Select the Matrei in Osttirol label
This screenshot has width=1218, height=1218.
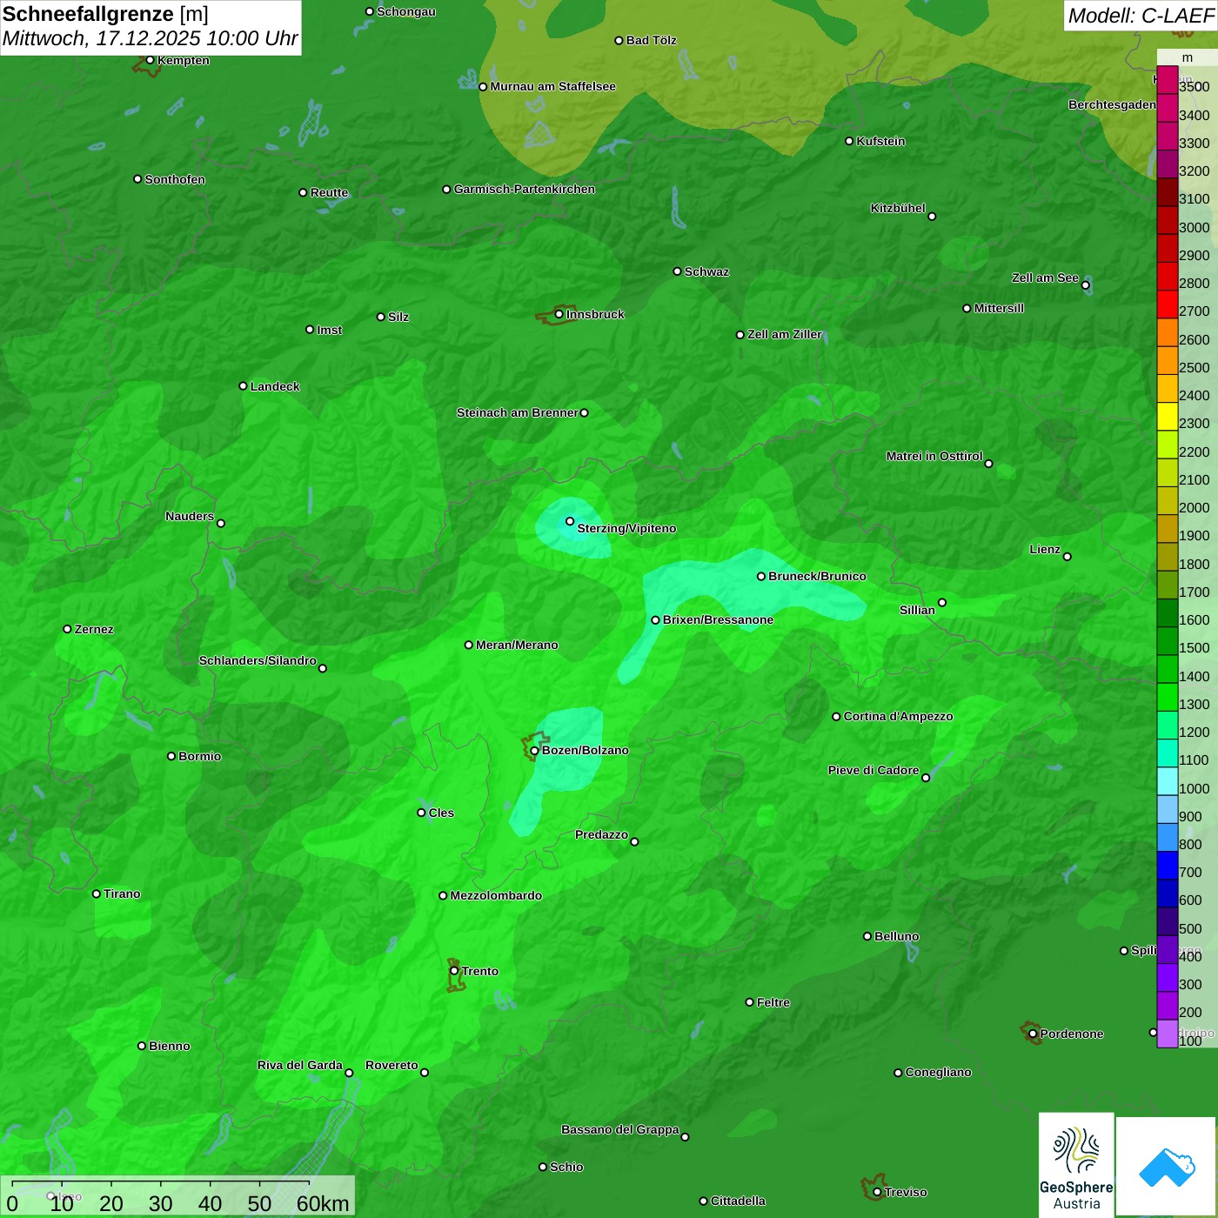click(x=934, y=456)
